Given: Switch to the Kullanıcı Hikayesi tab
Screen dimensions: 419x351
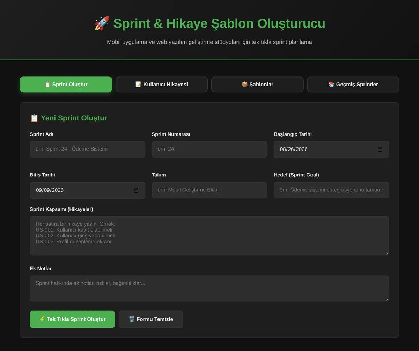Looking at the screenshot, I should pos(162,85).
